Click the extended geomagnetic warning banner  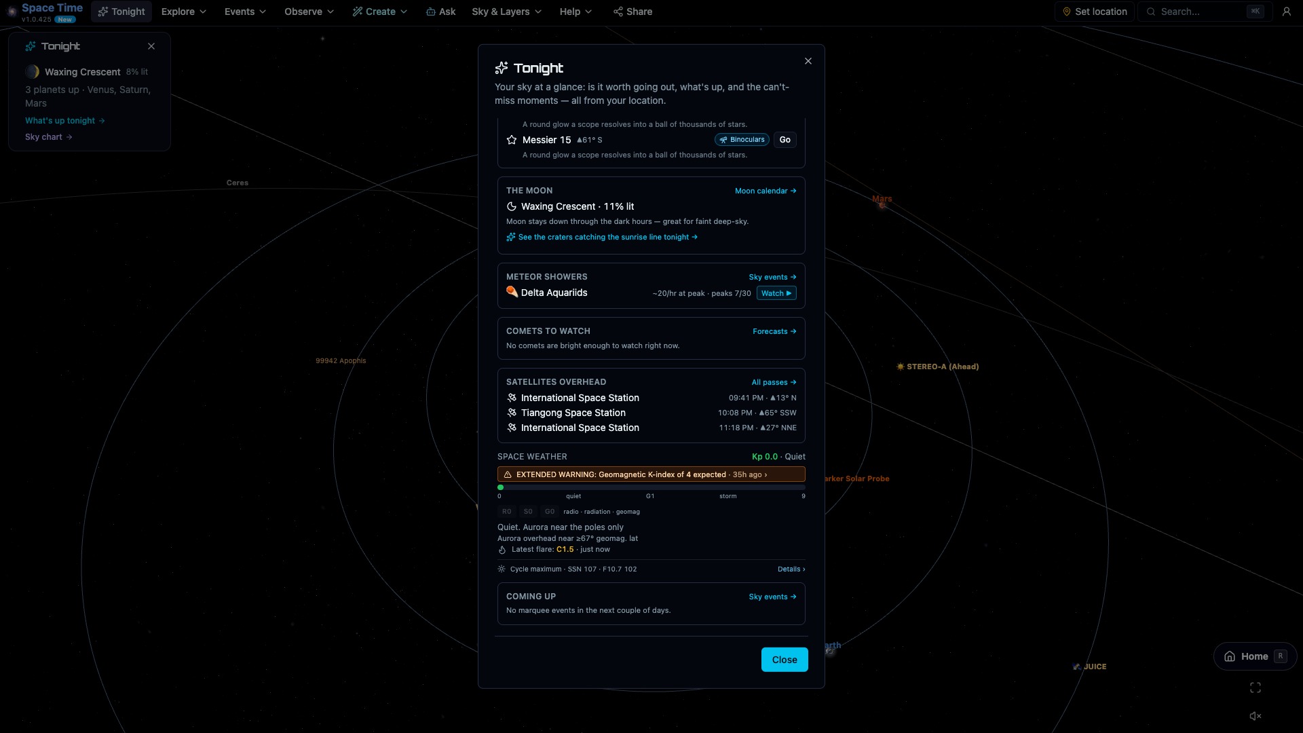pos(651,474)
